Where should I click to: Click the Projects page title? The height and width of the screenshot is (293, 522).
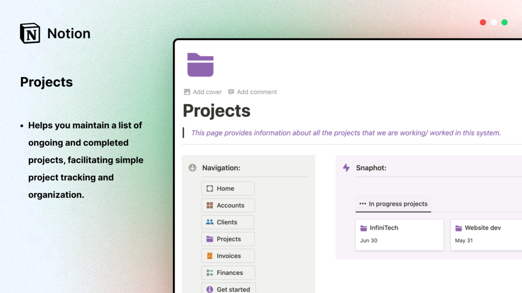point(217,110)
